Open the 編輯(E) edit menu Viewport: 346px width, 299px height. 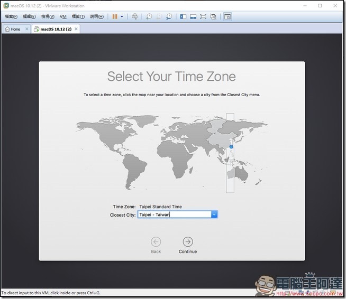(29, 16)
